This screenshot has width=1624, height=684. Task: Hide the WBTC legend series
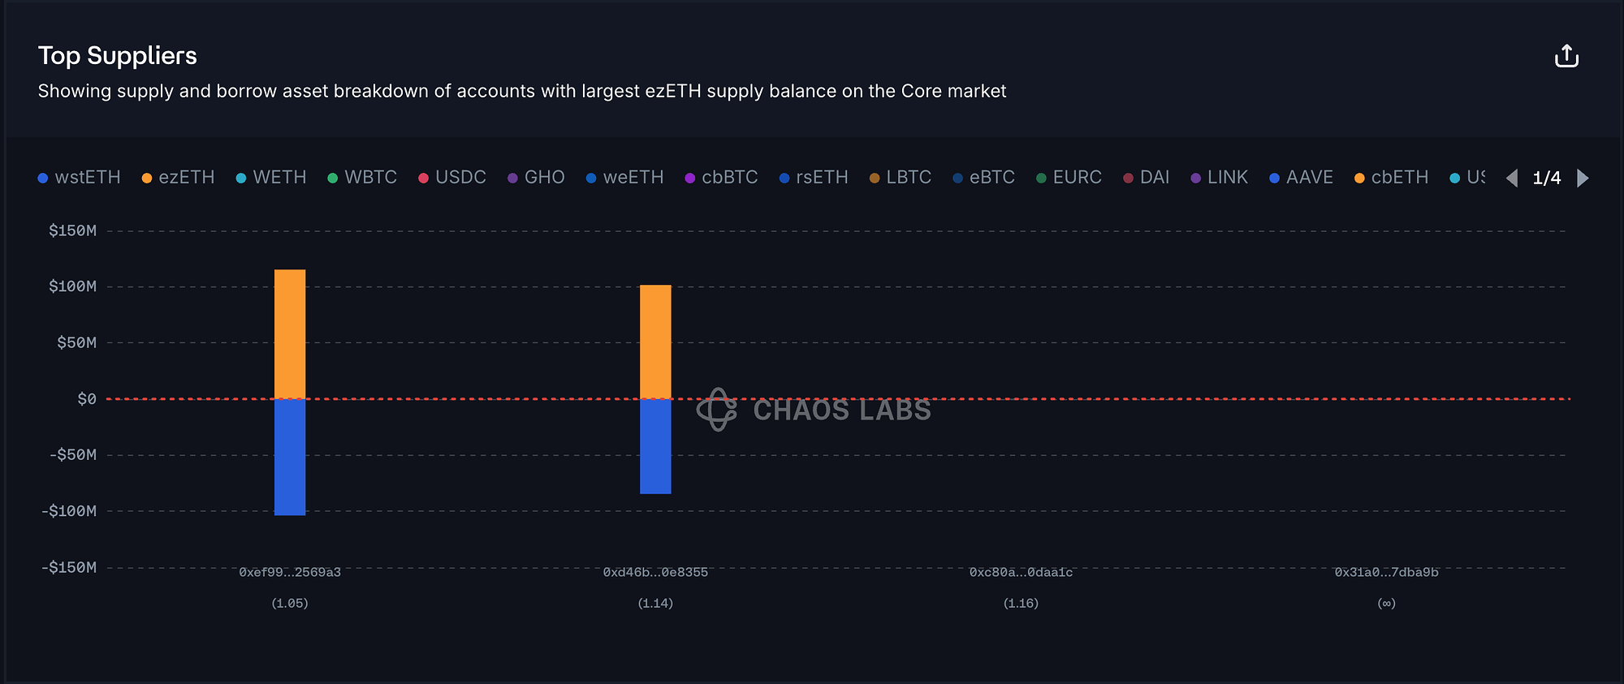[362, 178]
